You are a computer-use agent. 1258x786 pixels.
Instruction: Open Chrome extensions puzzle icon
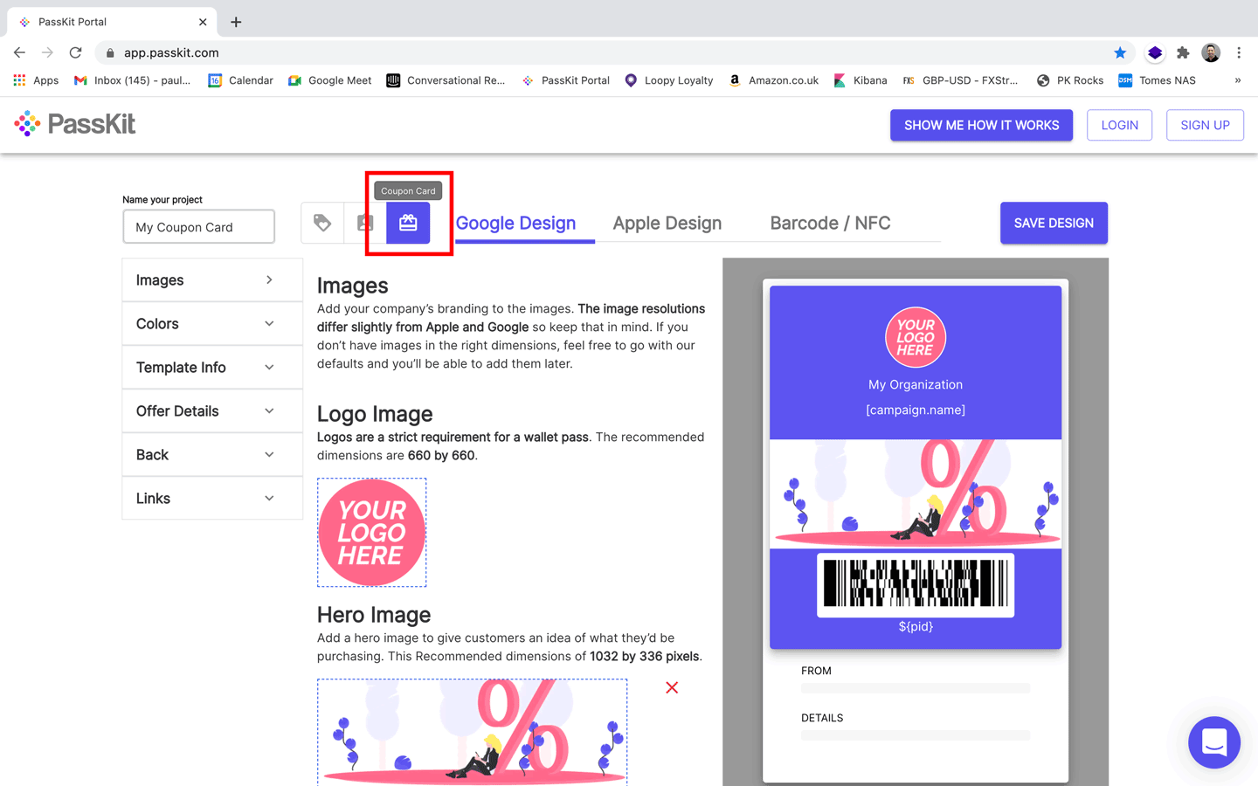click(1183, 52)
